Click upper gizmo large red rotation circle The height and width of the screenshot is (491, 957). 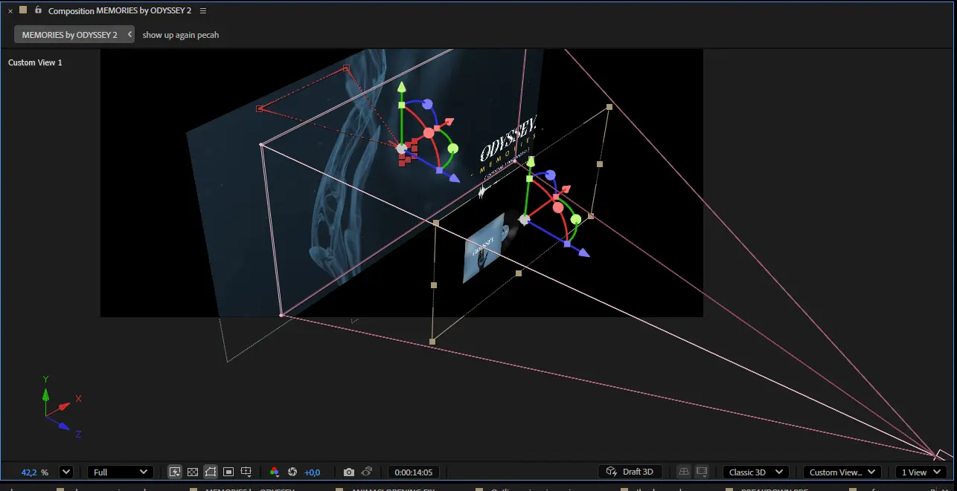point(429,133)
